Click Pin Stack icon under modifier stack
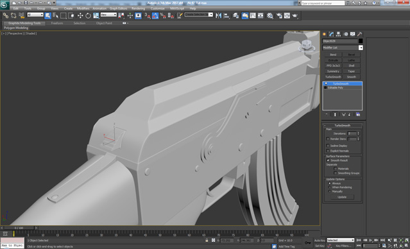This screenshot has width=410, height=249. click(x=327, y=115)
